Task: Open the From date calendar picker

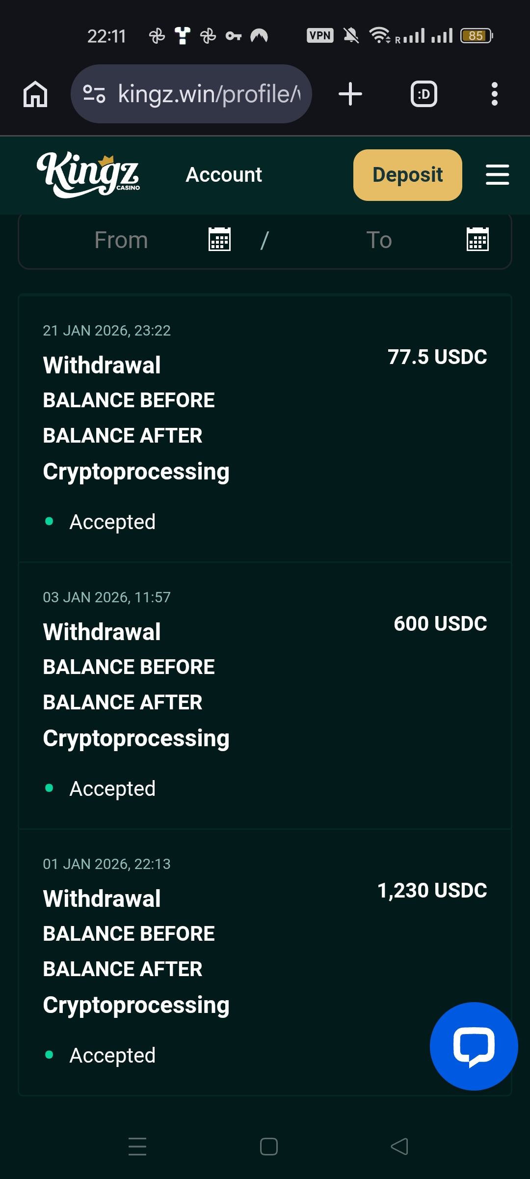Action: coord(219,239)
